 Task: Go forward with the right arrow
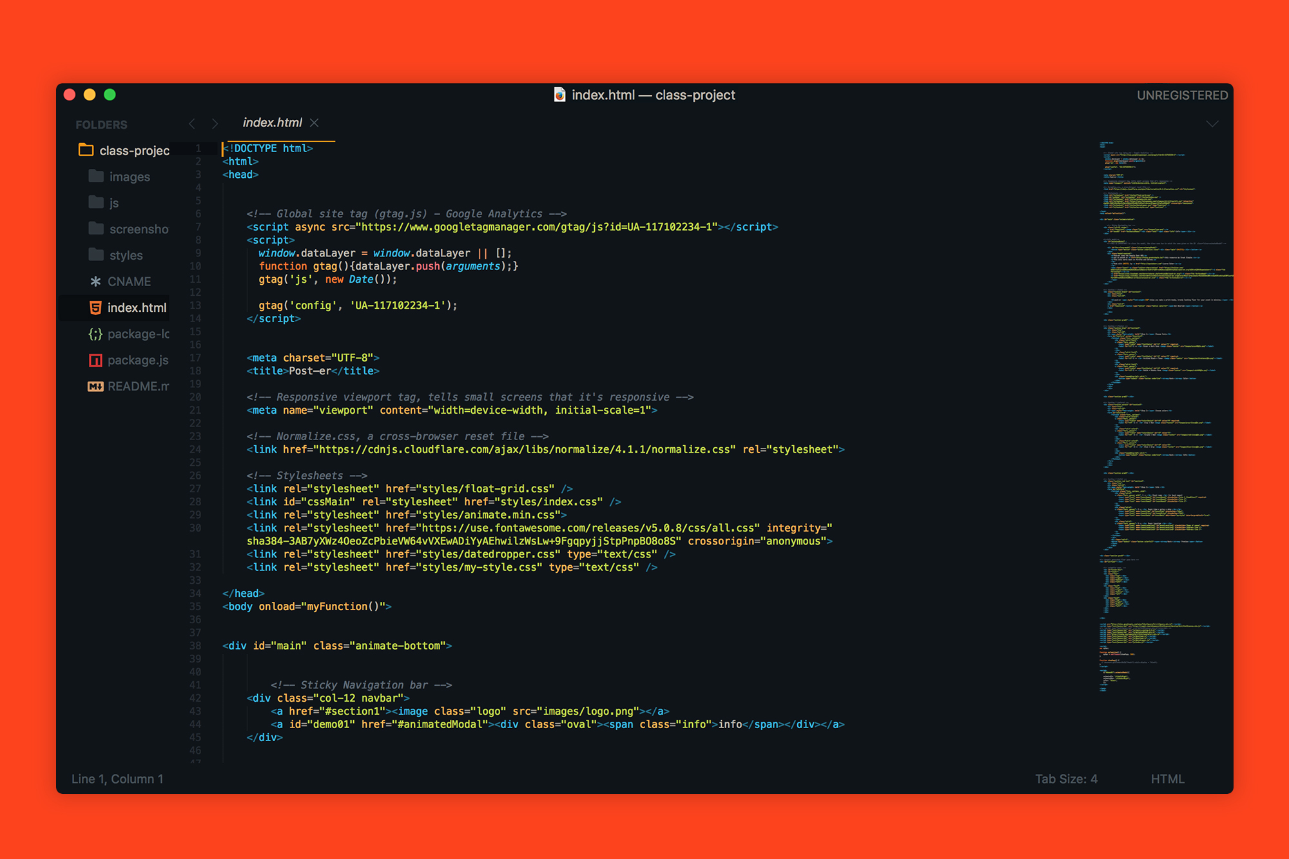point(215,123)
